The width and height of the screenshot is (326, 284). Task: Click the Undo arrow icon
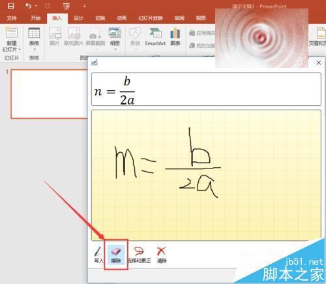28,6
